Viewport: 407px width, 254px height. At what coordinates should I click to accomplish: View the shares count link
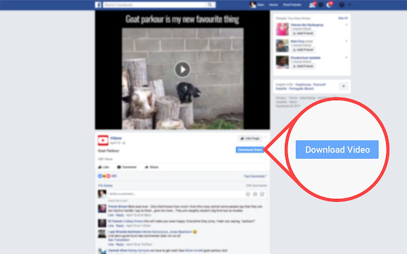(106, 185)
